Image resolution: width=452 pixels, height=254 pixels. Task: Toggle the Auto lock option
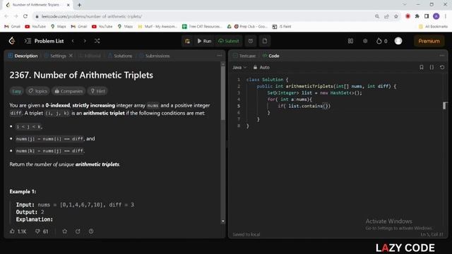[x=261, y=67]
